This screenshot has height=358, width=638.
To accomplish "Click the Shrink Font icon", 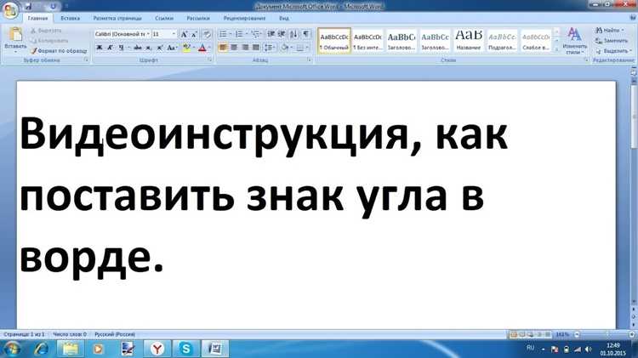I will 194,34.
